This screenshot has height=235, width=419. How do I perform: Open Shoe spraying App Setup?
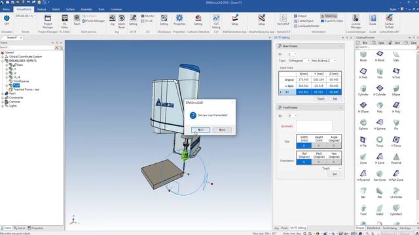coord(261,20)
